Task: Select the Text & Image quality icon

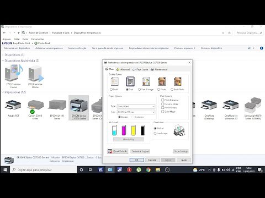Action: click(146, 81)
